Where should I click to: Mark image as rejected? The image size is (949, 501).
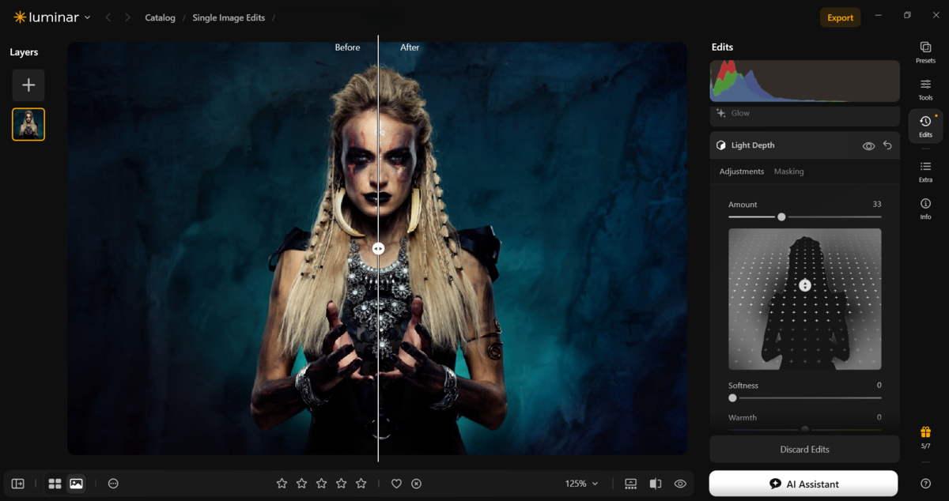(x=417, y=484)
